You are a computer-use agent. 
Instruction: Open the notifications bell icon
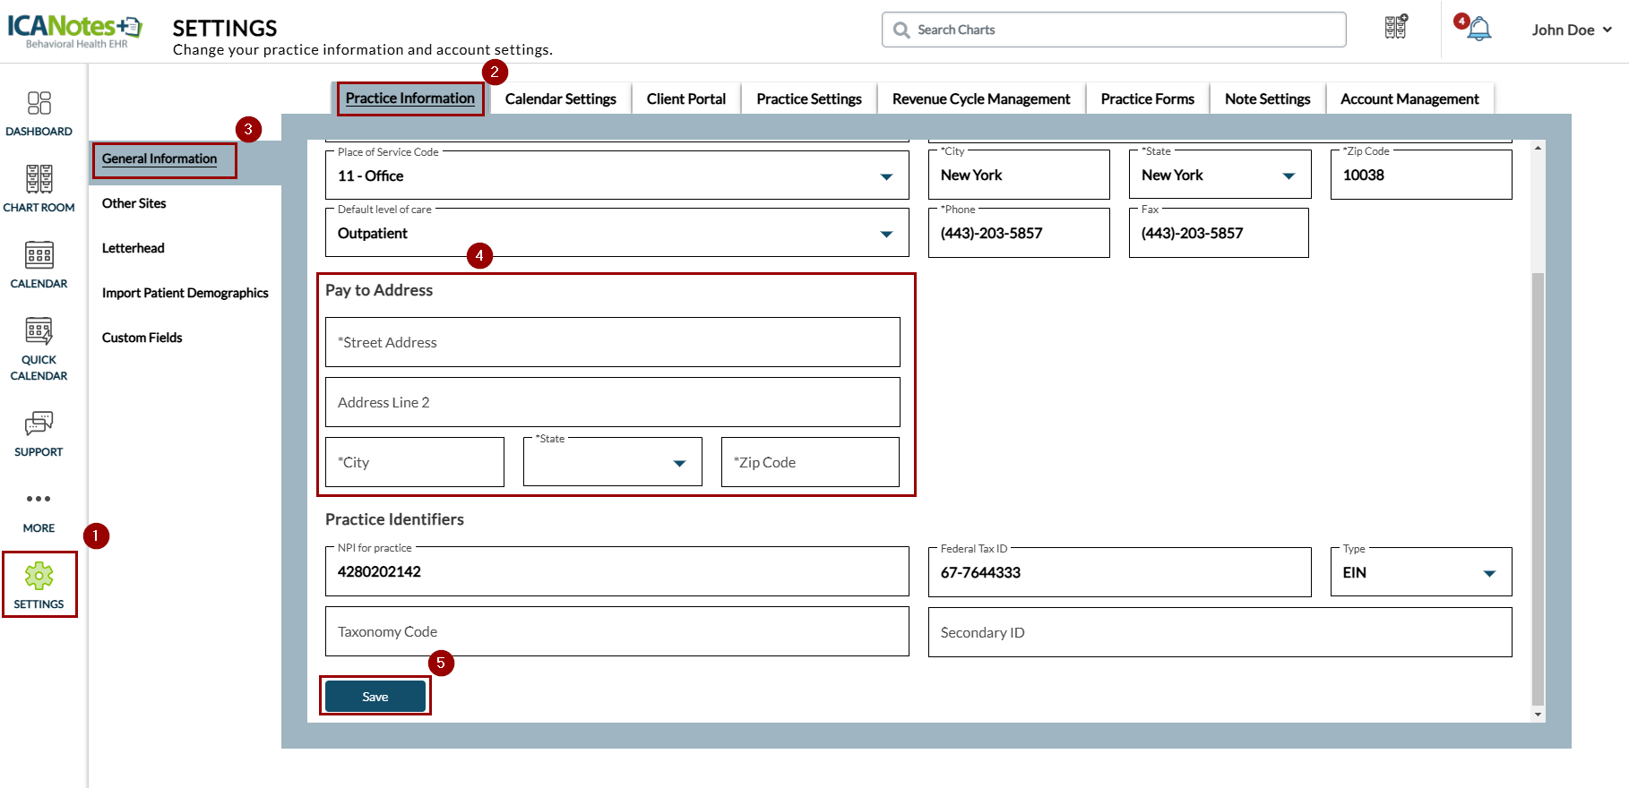point(1479,30)
